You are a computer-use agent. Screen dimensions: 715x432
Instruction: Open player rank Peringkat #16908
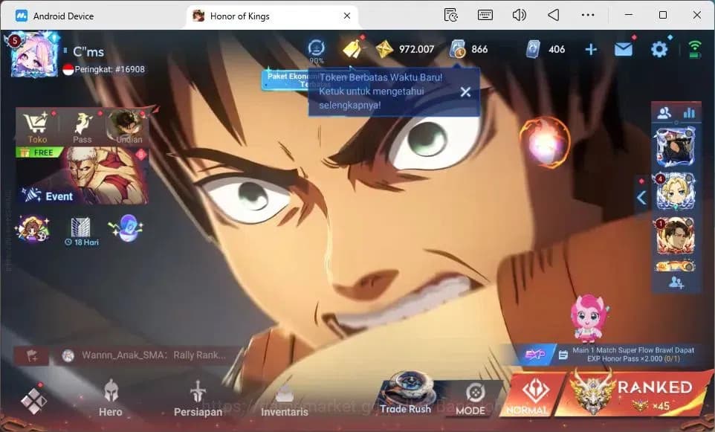click(x=104, y=69)
